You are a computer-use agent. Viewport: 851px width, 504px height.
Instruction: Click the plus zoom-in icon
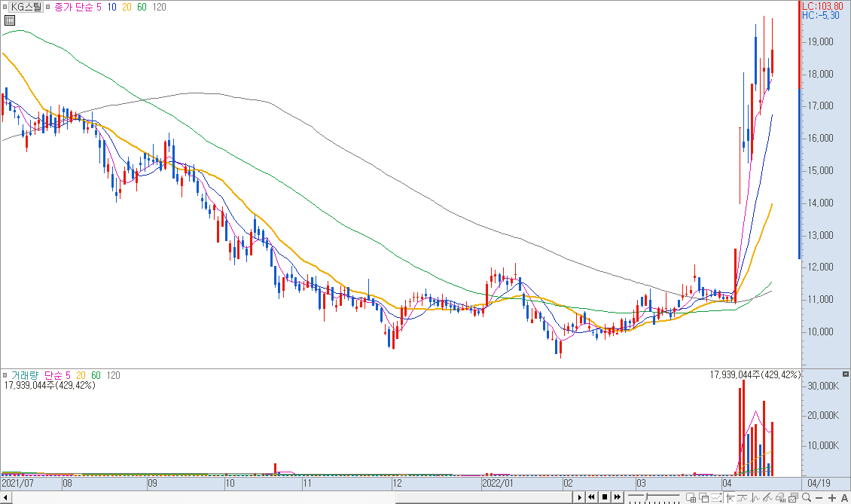click(832, 498)
